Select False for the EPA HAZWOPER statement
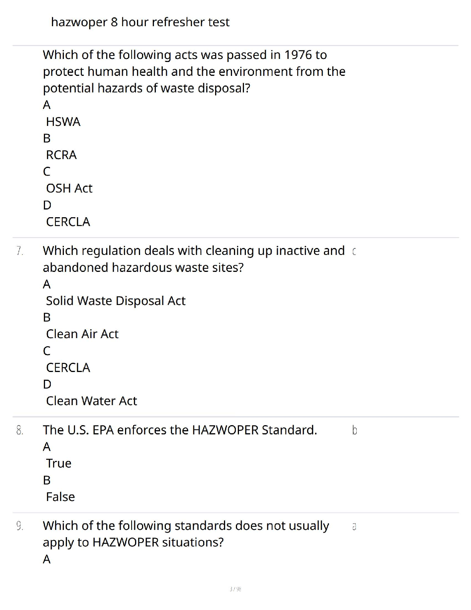 pos(60,497)
